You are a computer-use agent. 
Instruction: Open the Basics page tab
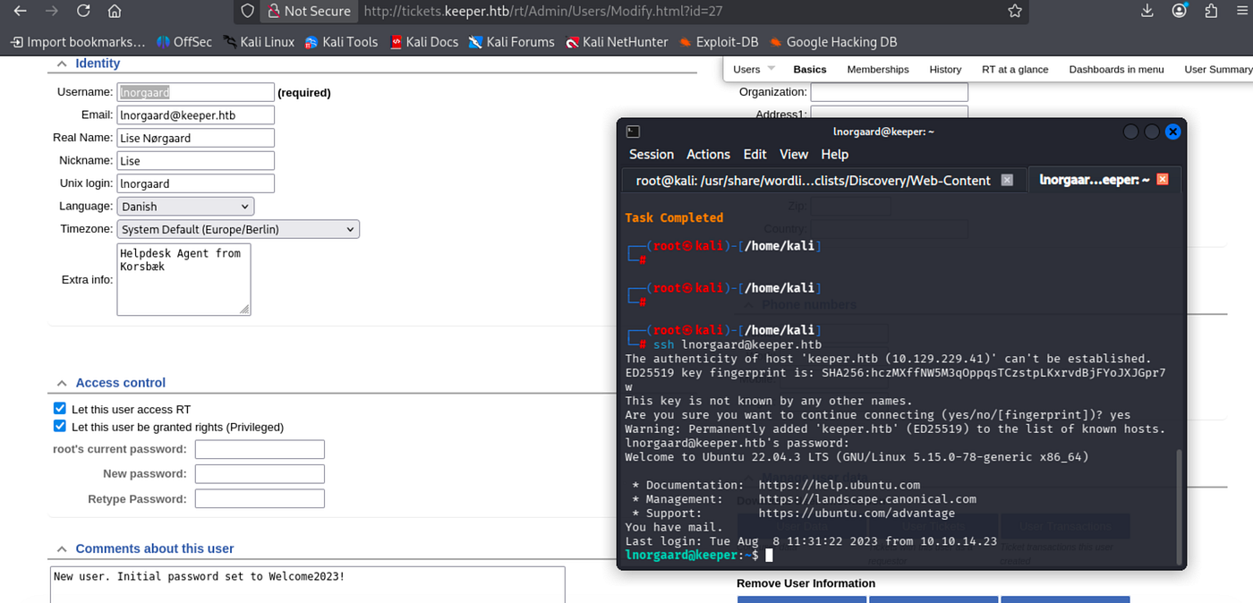810,69
